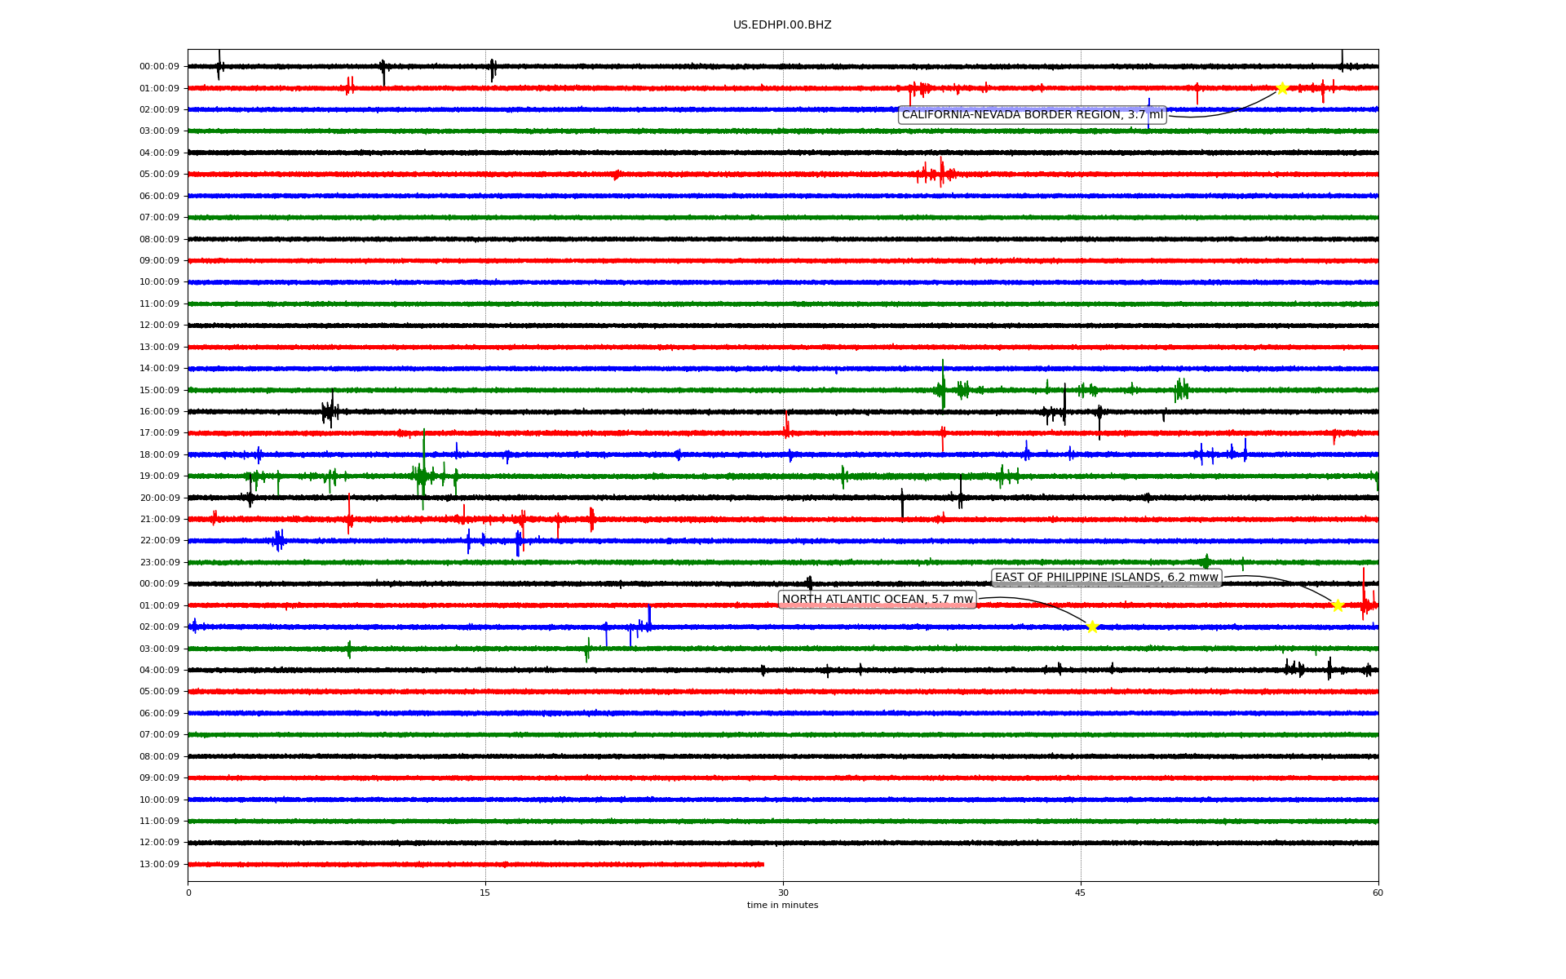Select the EAST OF PHILIPPINE ISLANDS, 6.2 mww label
Screen dimensions: 1566x979
(1106, 578)
